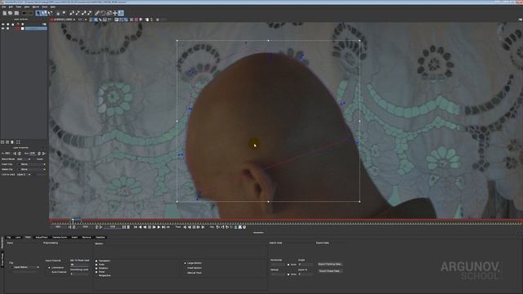The height and width of the screenshot is (294, 523).
Task: Click the stop tracking button
Action: click(194, 227)
